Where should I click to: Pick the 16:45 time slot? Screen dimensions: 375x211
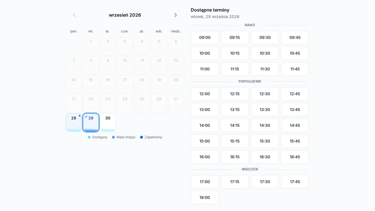click(x=295, y=157)
